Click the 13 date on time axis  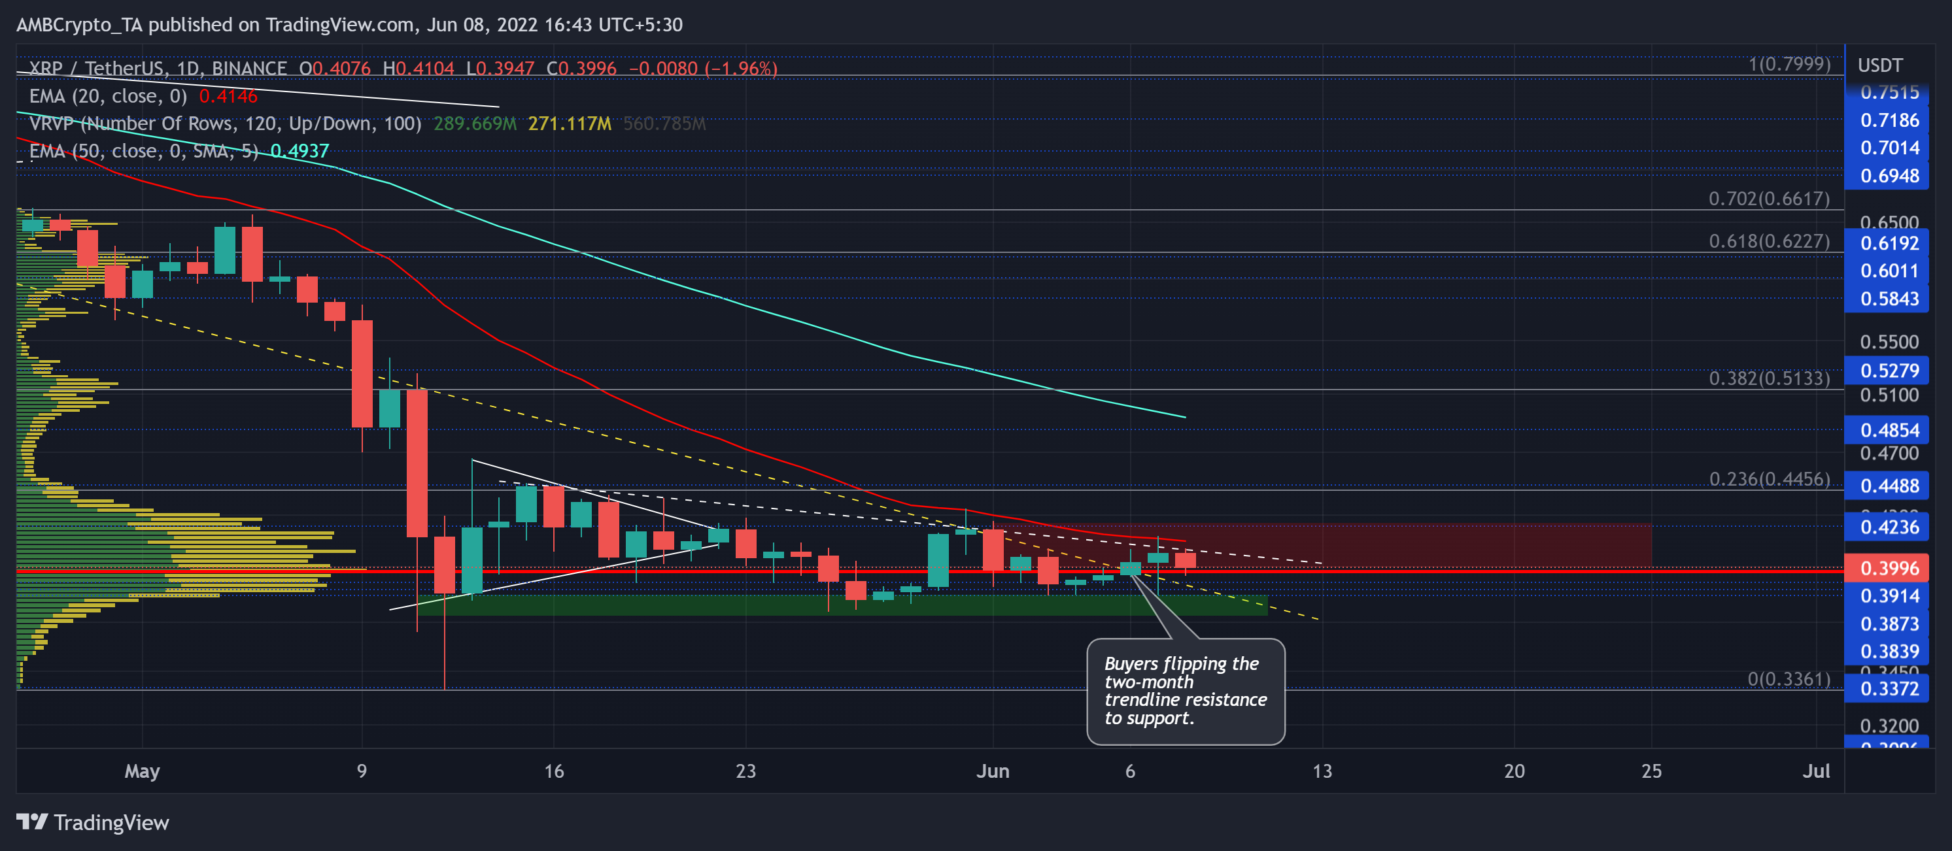point(1322,771)
